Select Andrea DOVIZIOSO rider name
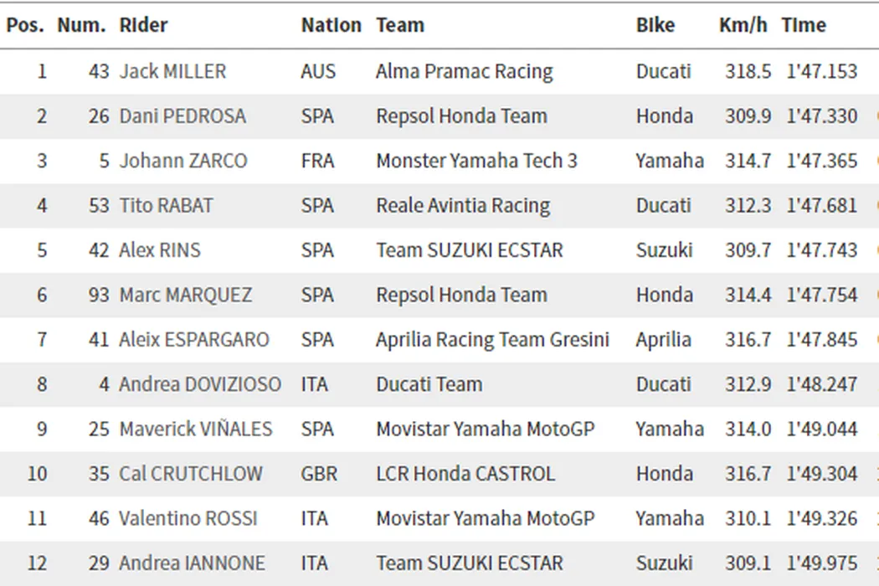This screenshot has width=879, height=586. tap(200, 384)
